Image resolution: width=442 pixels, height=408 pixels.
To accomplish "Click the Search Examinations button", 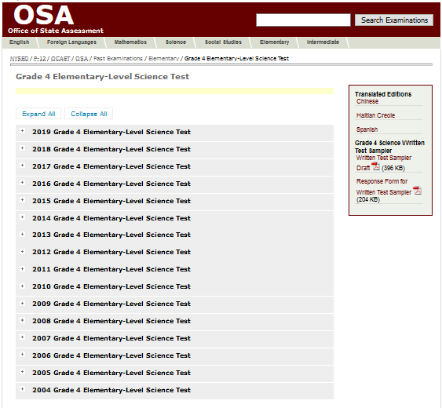I will pyautogui.click(x=394, y=20).
